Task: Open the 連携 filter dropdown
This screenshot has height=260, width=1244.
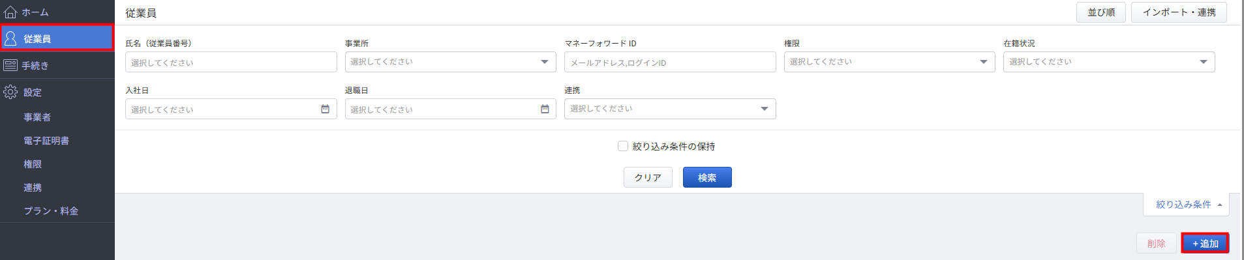Action: tap(670, 109)
